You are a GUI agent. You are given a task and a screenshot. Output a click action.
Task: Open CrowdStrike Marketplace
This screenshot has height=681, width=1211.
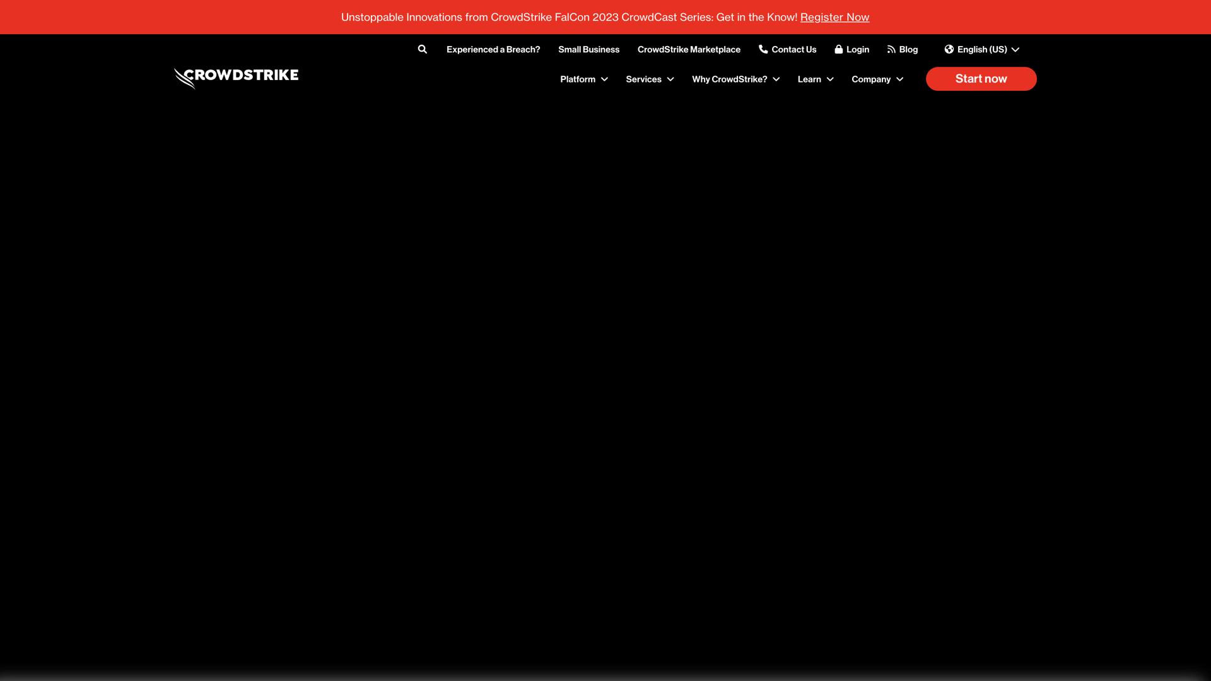pyautogui.click(x=689, y=49)
